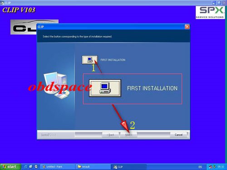The height and width of the screenshot is (170, 227).
Task: Close the CLIP dialog with the red X
Action: coord(187,27)
